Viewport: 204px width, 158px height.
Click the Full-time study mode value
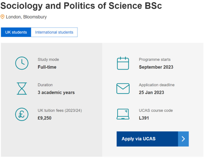click(47, 67)
